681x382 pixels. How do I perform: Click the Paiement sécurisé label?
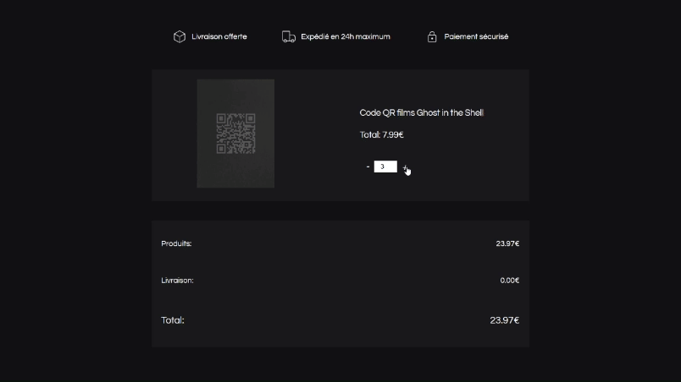(x=476, y=36)
